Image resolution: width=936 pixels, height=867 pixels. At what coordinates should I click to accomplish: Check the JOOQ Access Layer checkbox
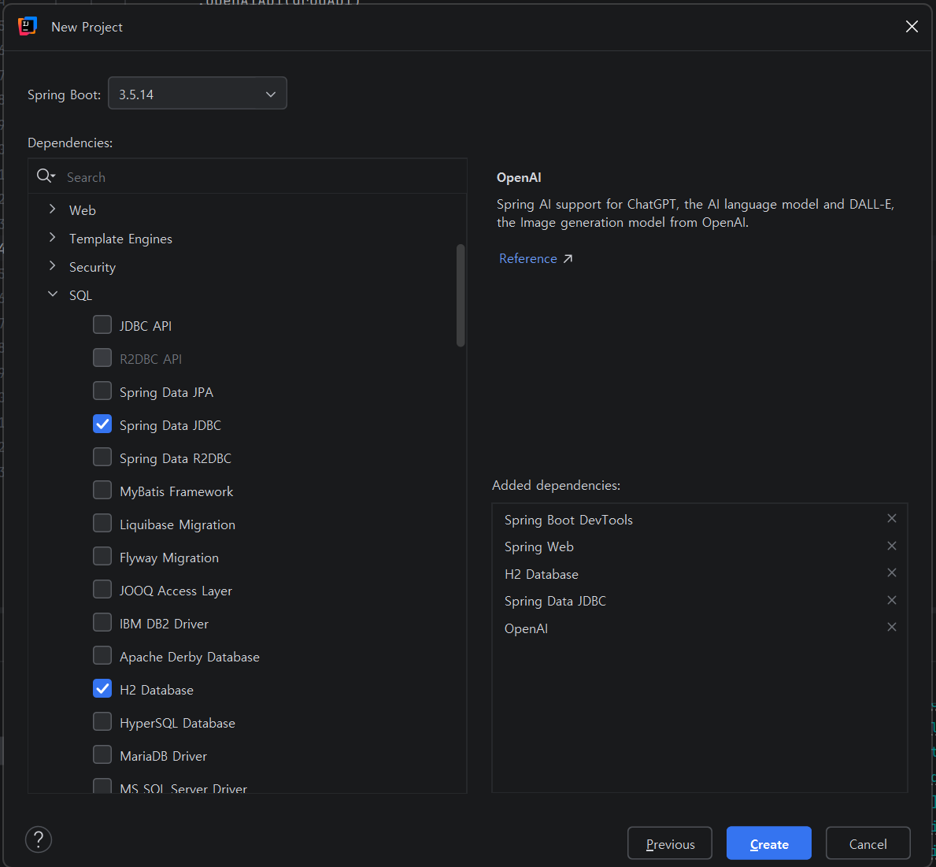click(x=102, y=589)
